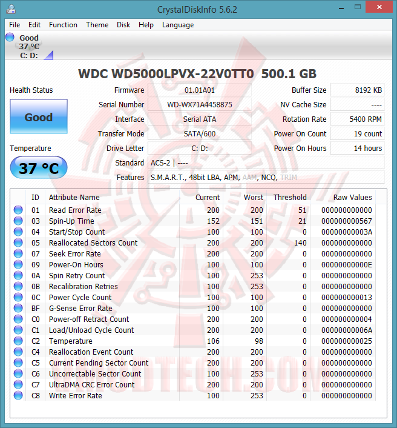Screen dimensions: 397x428
Task: Open the Language menu
Action: (178, 25)
